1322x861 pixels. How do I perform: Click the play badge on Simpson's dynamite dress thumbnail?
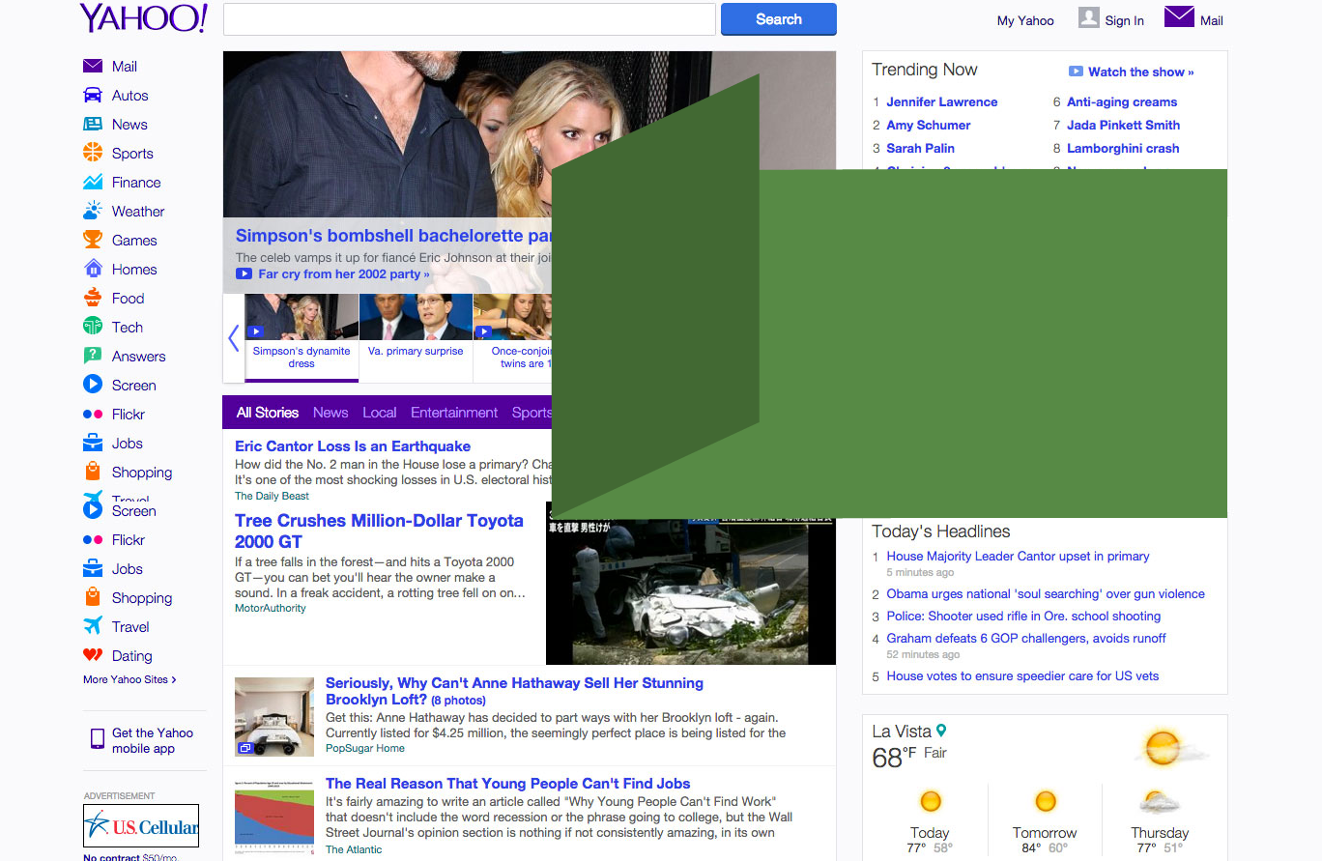(x=256, y=331)
